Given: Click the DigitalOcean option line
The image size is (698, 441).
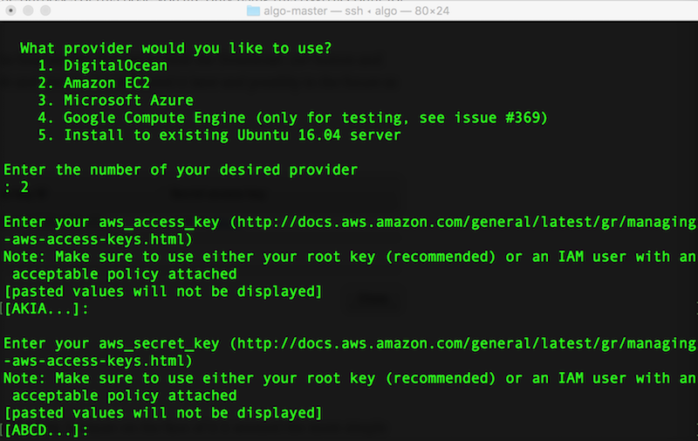Looking at the screenshot, I should pyautogui.click(x=102, y=65).
